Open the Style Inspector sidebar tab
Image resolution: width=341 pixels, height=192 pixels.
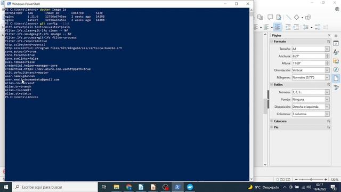pyautogui.click(x=336, y=87)
